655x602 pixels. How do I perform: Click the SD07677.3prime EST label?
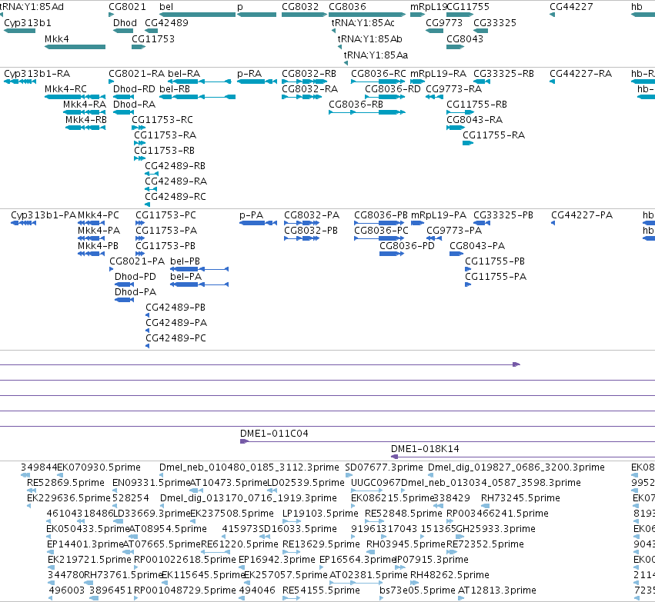384,467
